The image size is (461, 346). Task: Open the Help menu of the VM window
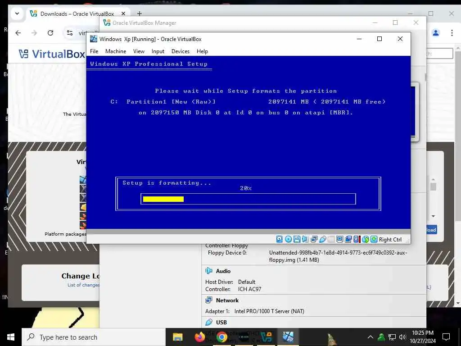coord(202,51)
